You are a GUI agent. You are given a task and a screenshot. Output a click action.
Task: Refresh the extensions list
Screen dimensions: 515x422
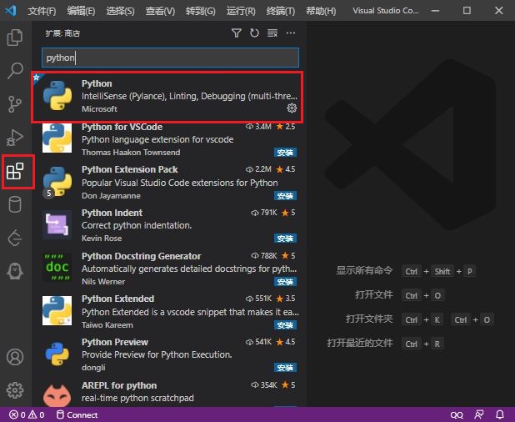(x=254, y=33)
